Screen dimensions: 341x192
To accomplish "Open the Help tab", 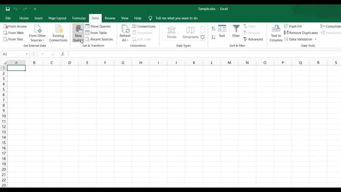I will [x=137, y=18].
